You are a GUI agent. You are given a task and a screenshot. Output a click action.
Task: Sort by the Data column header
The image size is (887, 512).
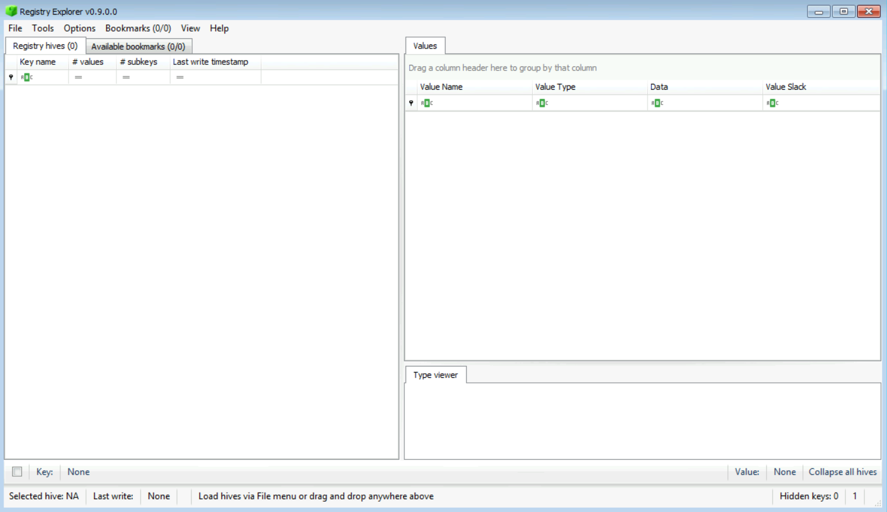coord(705,87)
